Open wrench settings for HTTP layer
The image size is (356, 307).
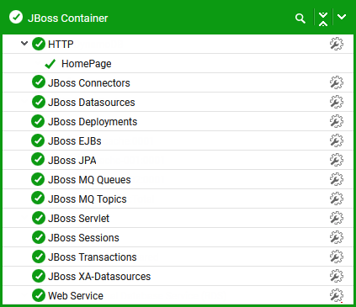click(337, 44)
